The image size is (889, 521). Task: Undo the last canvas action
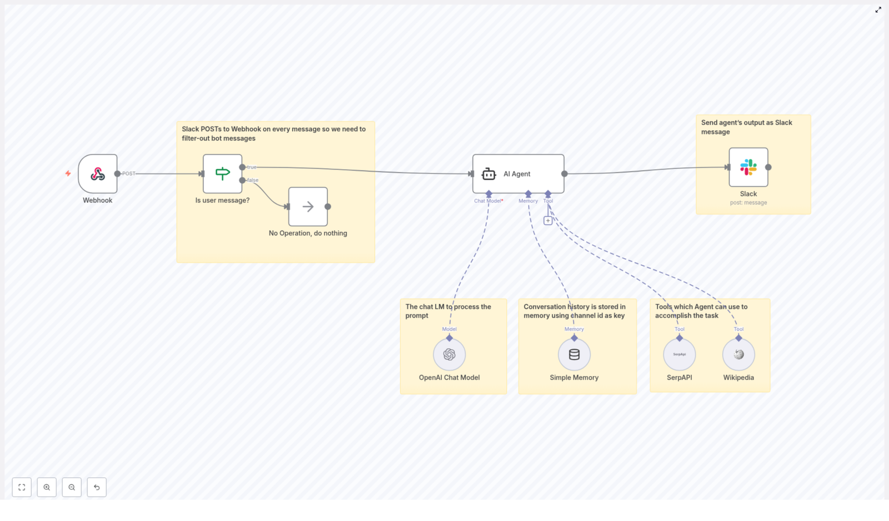(x=97, y=487)
